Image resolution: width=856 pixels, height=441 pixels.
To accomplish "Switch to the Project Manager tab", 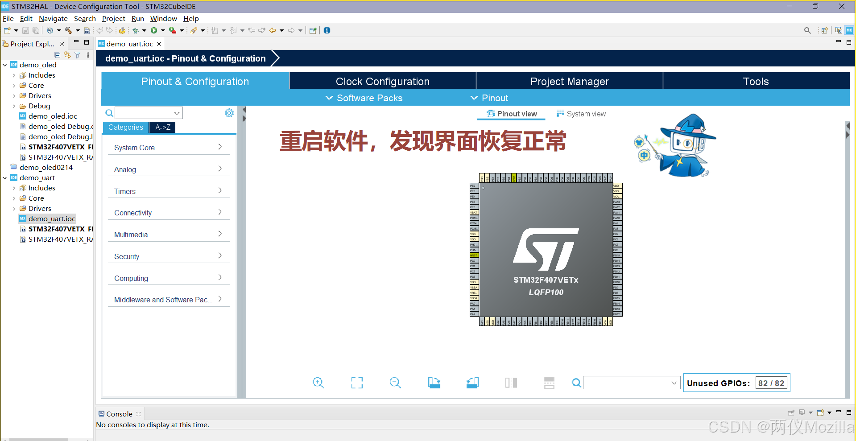I will pyautogui.click(x=570, y=81).
